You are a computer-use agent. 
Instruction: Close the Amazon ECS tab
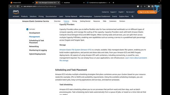point(33,3)
